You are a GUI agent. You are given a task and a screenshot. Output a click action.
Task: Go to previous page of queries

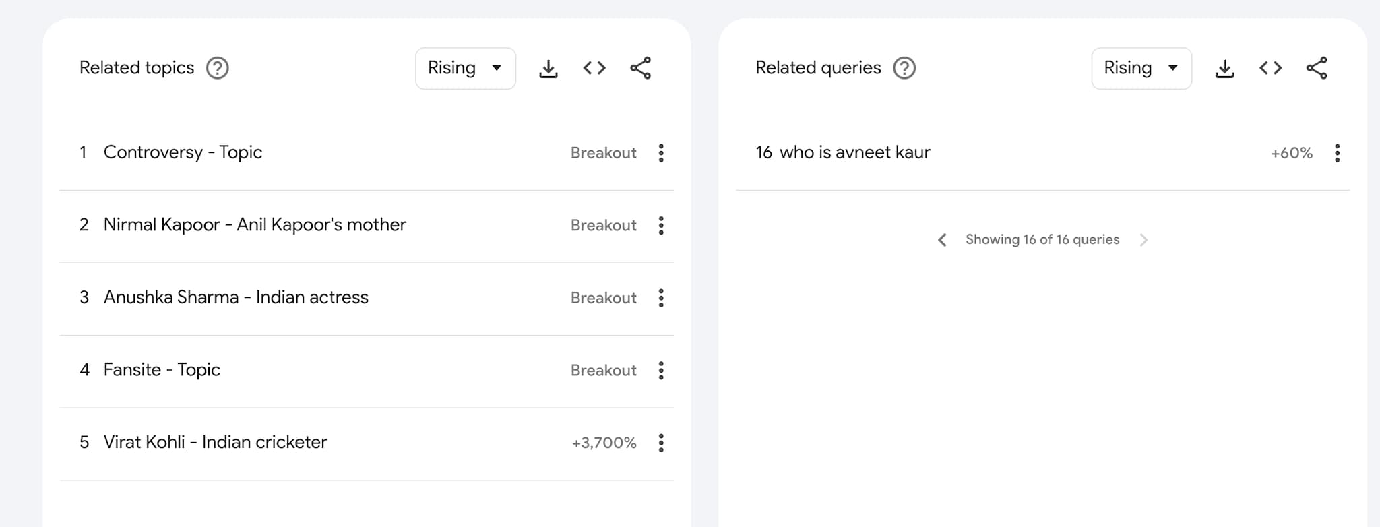[x=942, y=240]
